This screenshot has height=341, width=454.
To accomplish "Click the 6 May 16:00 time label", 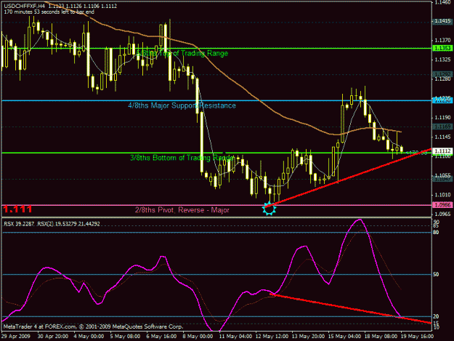I will [161, 337].
